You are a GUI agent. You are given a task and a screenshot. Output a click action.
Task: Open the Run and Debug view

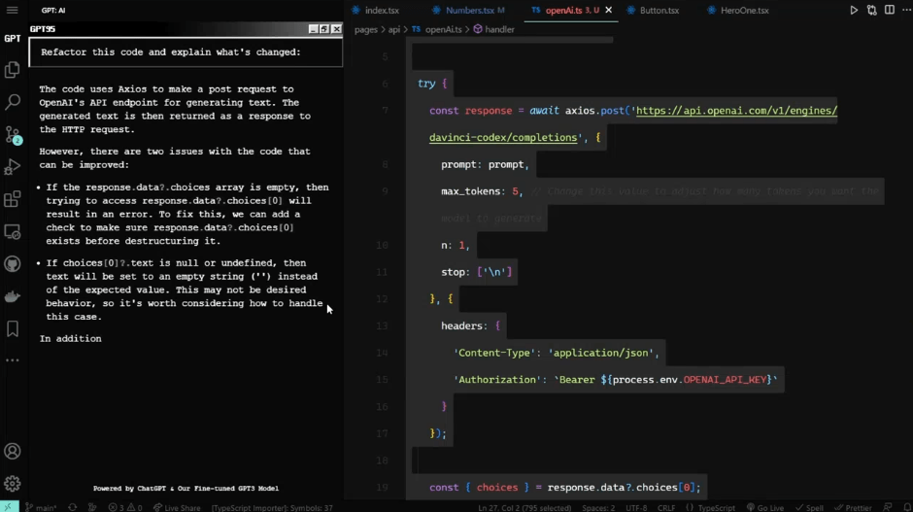pyautogui.click(x=13, y=167)
